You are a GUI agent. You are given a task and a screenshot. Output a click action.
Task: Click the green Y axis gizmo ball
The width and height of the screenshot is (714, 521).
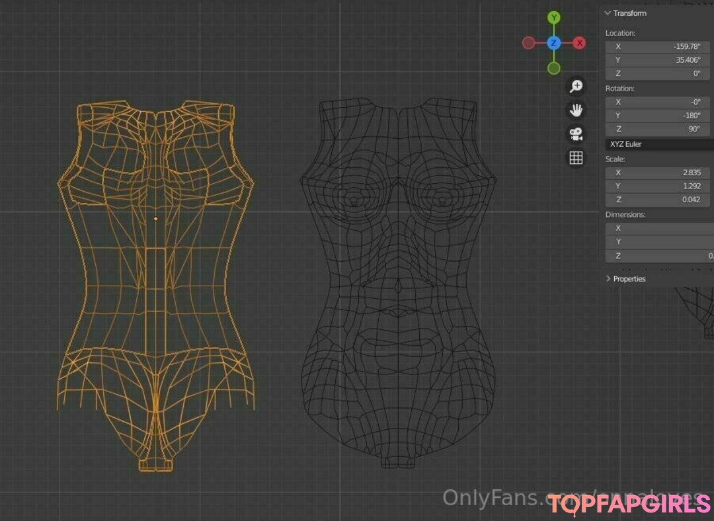pos(554,18)
